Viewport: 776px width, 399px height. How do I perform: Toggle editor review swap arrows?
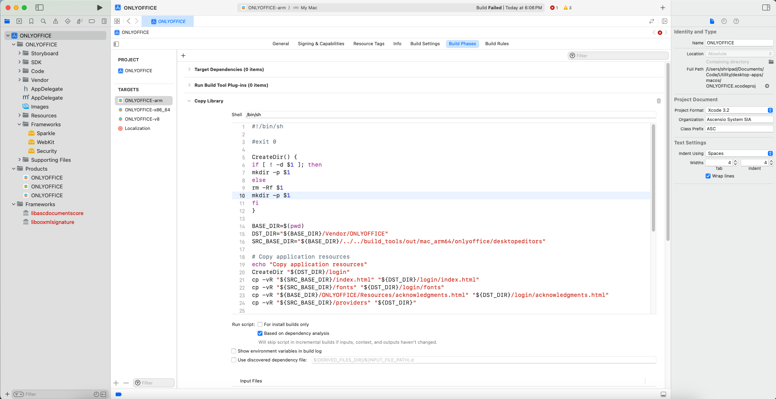tap(651, 21)
